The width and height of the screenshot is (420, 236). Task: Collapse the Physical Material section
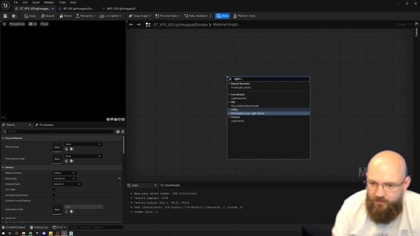coord(3,138)
